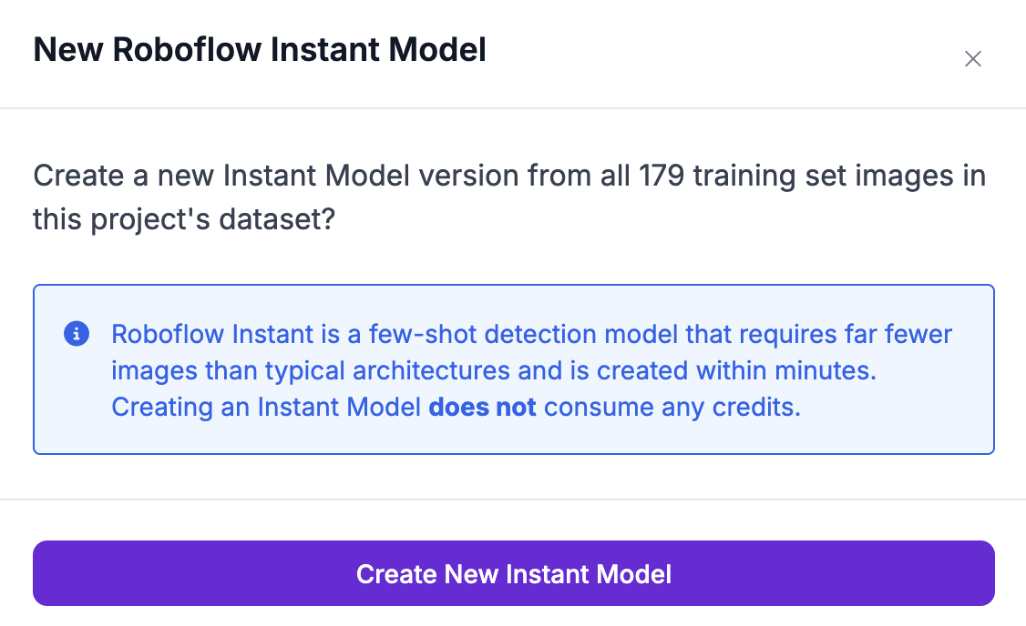Click the text 'this project's dataset?'
The image size is (1026, 626).
184,219
